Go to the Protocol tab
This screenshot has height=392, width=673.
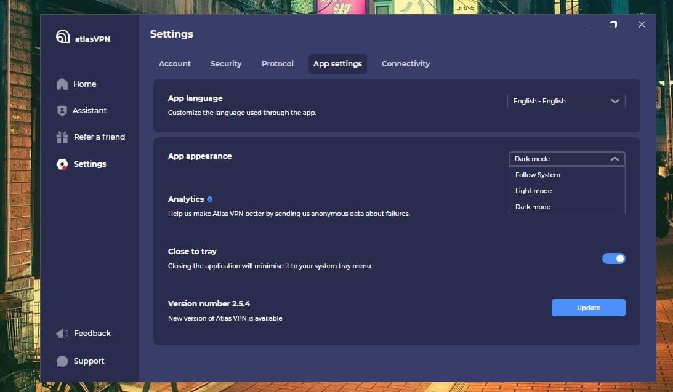click(x=277, y=64)
